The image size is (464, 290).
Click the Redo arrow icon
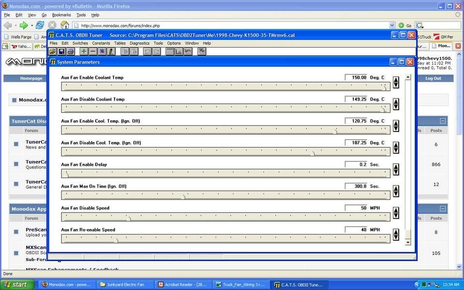coord(156,52)
